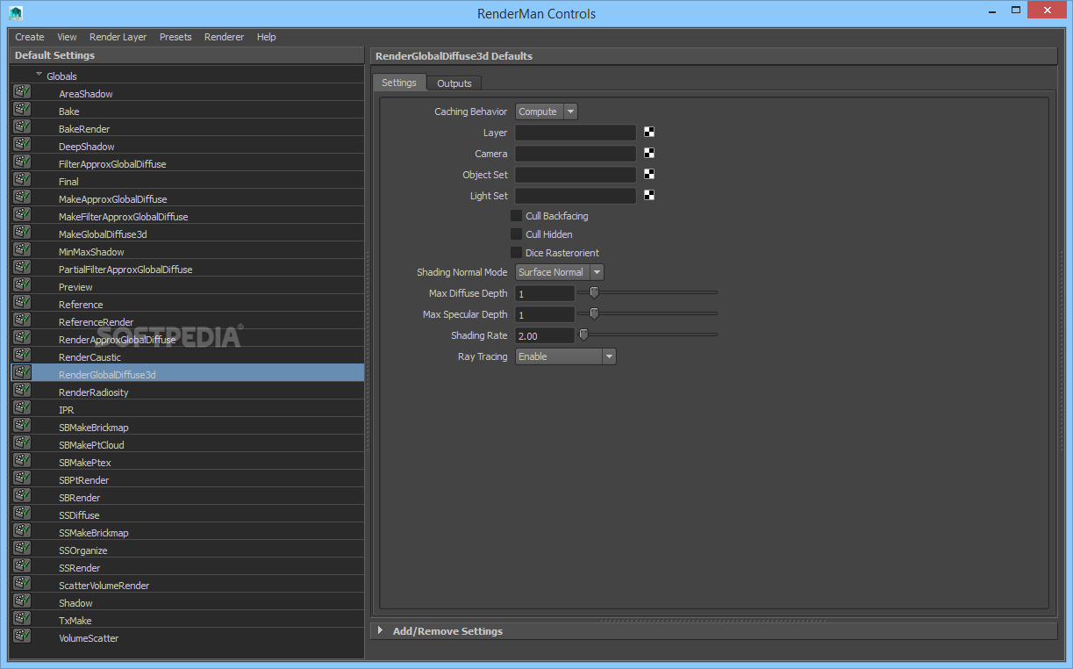Click the checker map button next to Light Set
The height and width of the screenshot is (669, 1073).
(649, 196)
